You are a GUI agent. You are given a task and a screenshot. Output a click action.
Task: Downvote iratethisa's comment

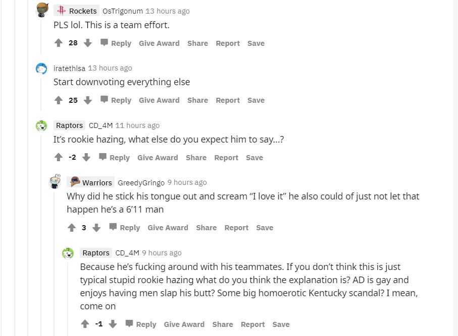pos(88,100)
